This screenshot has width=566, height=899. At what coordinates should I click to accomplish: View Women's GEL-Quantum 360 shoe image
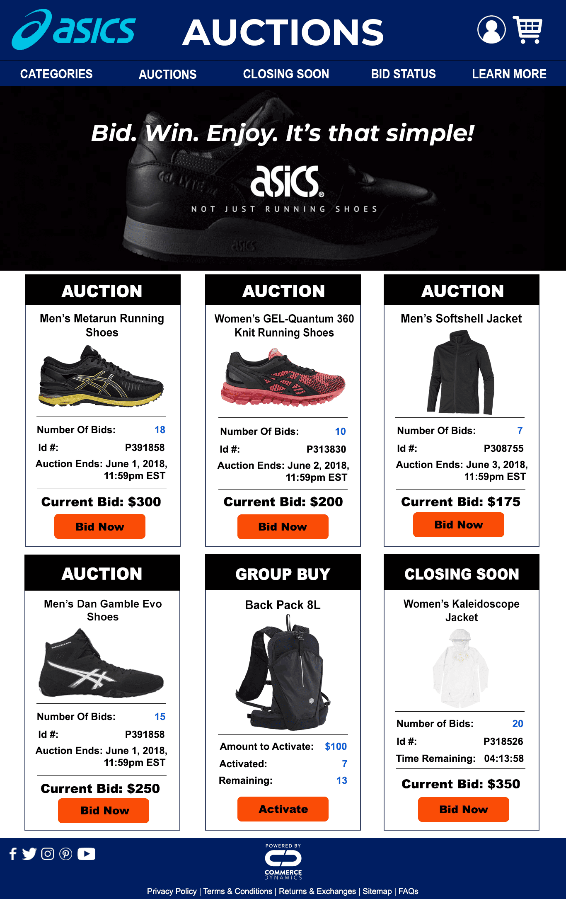(283, 377)
